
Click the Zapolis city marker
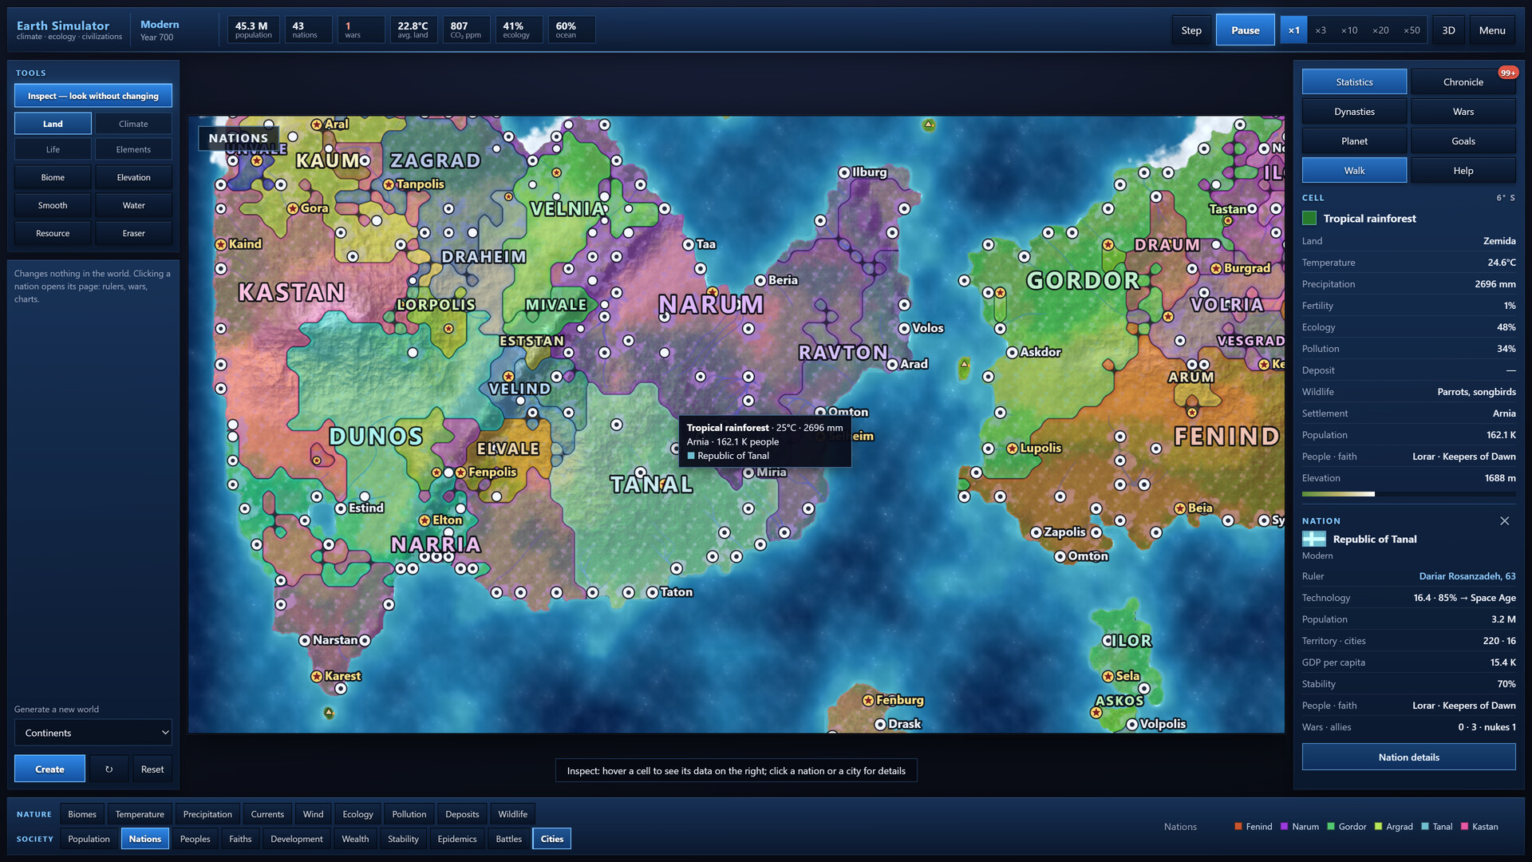pyautogui.click(x=1036, y=532)
